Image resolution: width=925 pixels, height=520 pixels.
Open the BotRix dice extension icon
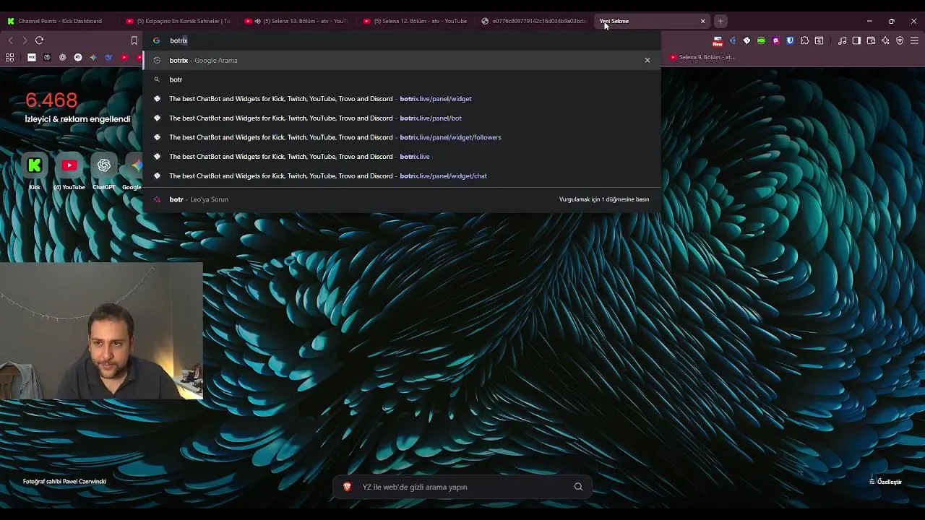(747, 40)
